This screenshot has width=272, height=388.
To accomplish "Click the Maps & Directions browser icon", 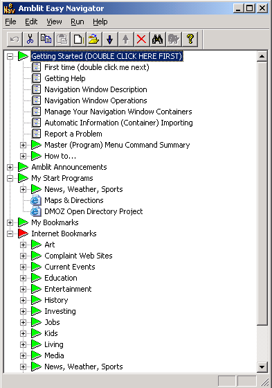I will coord(36,200).
